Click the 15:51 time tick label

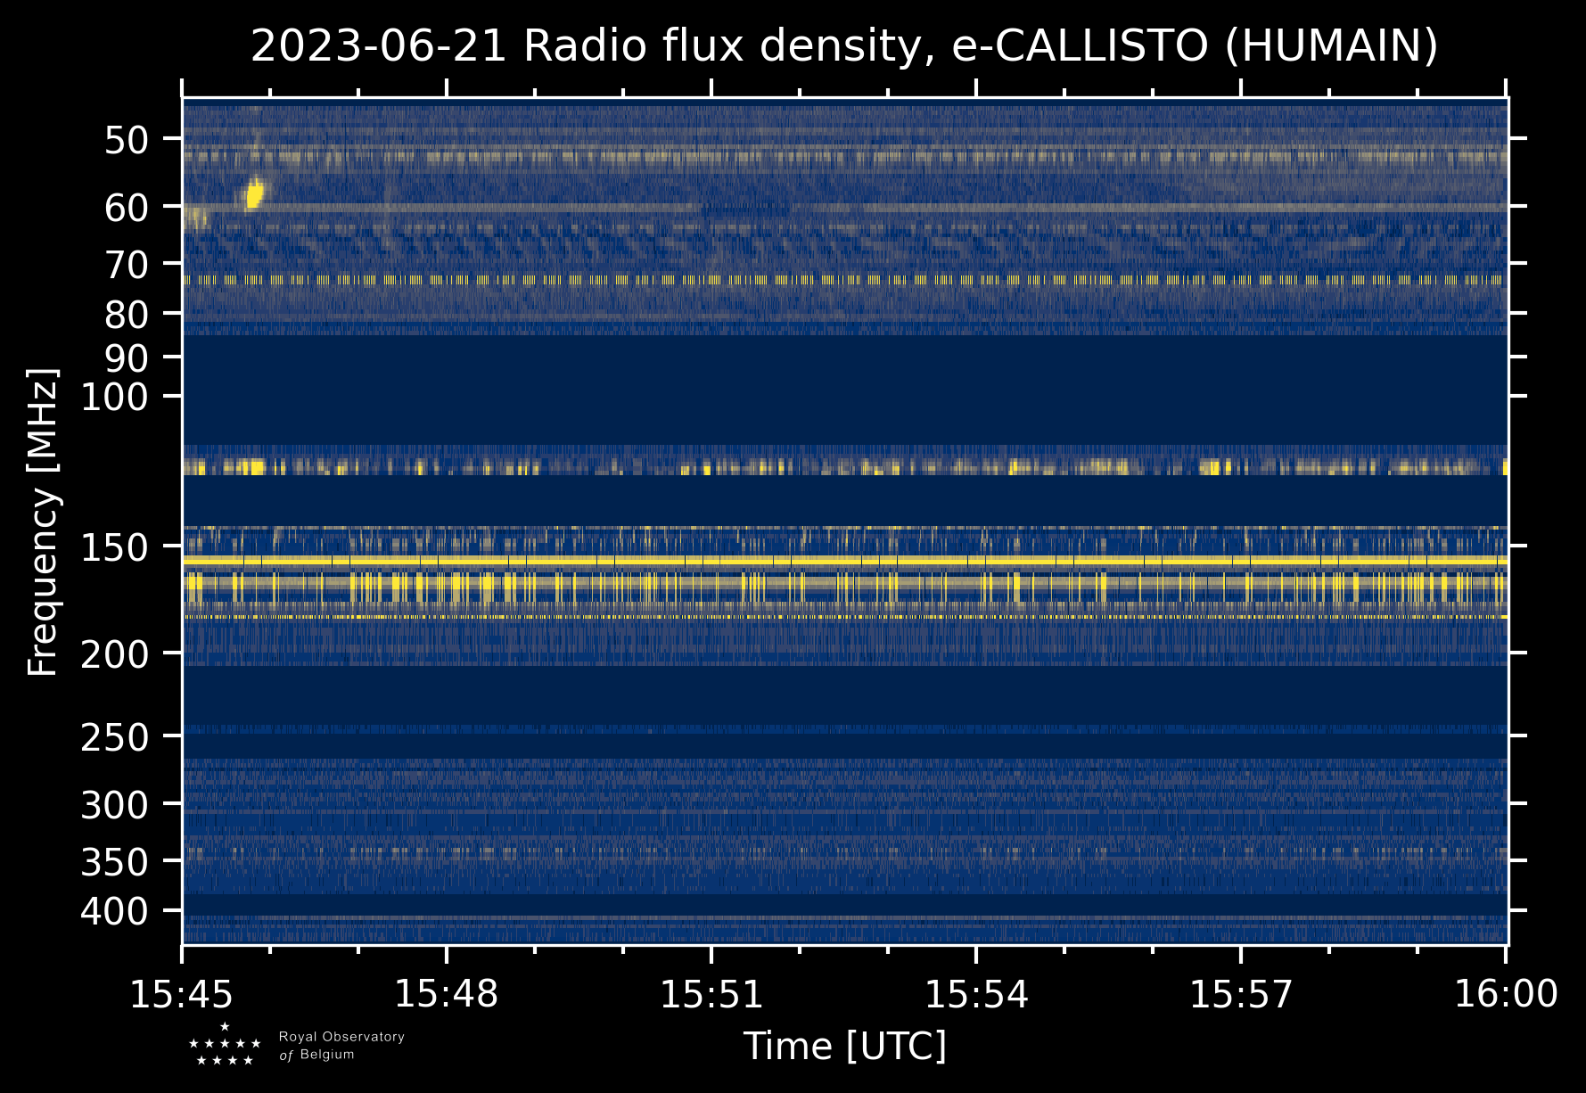pos(711,994)
